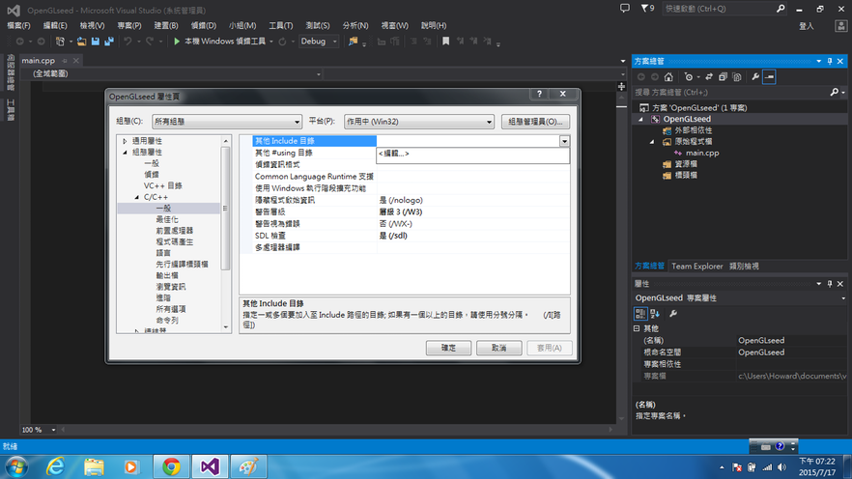Image resolution: width=852 pixels, height=479 pixels.
Task: Click Sync with Active Document in Solution Explorer
Action: click(x=709, y=77)
